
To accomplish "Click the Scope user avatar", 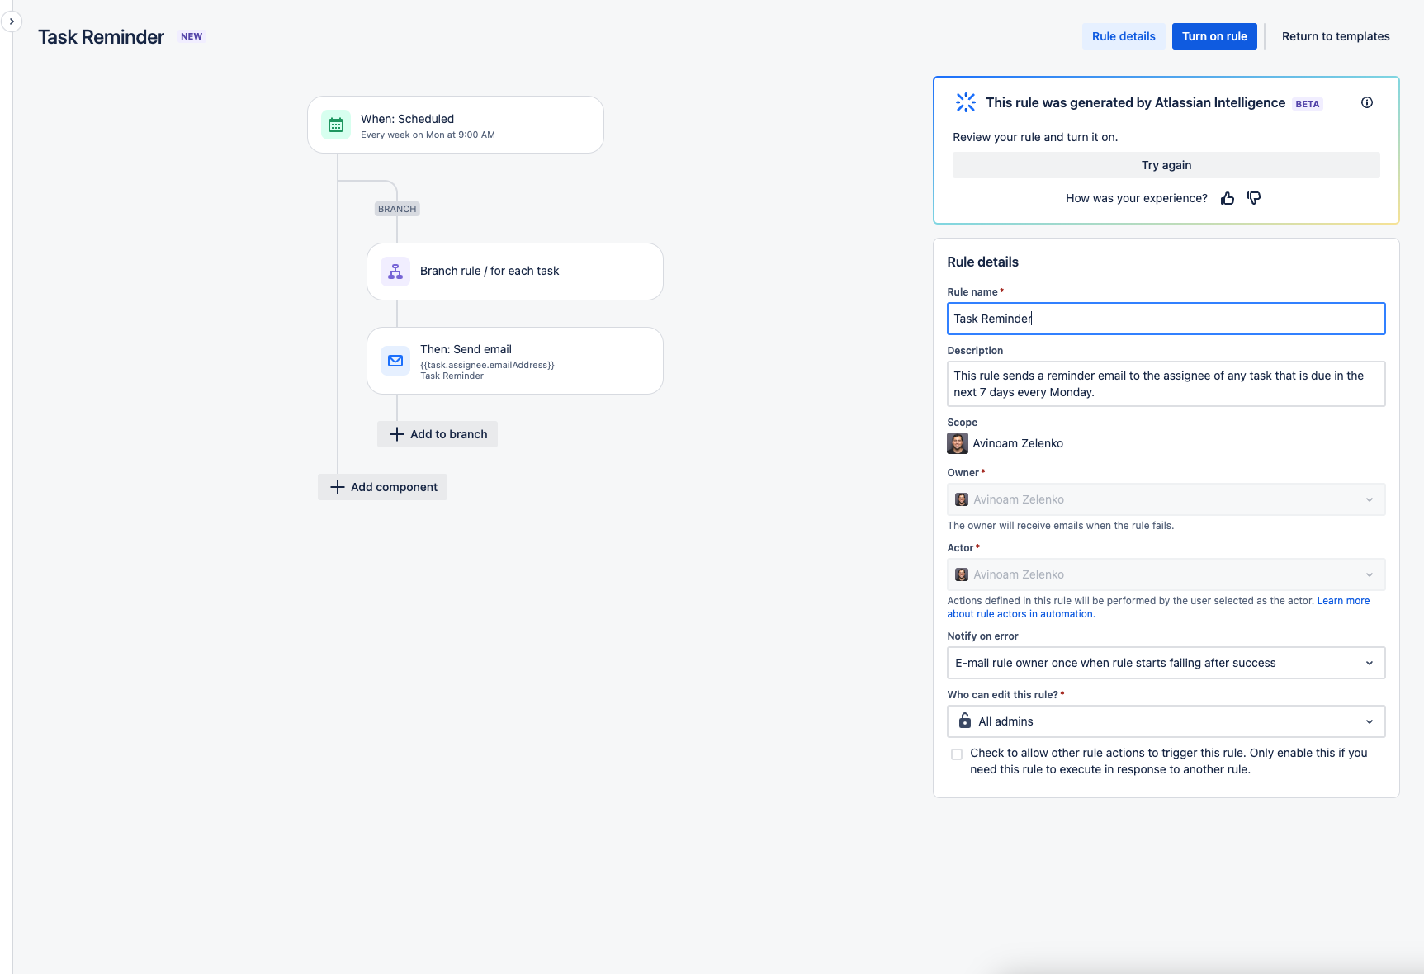I will (x=958, y=443).
